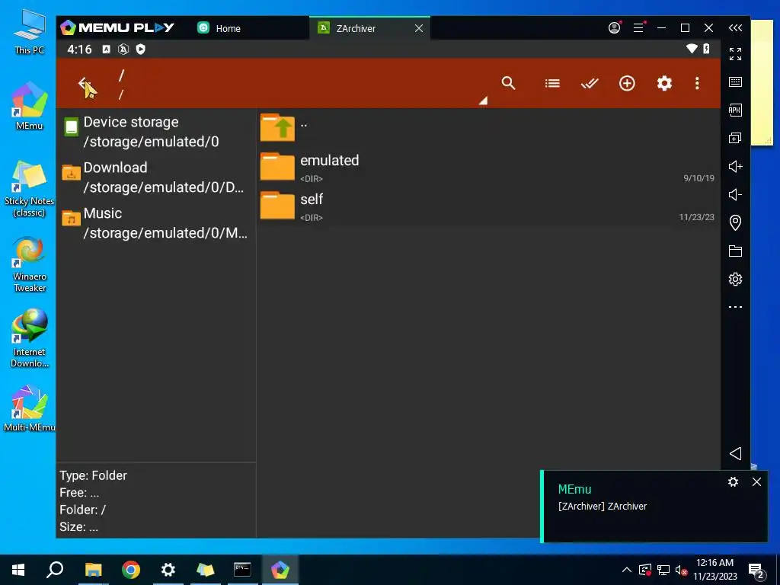Go back with the ZArchiver back arrow
This screenshot has width=780, height=585.
[83, 83]
